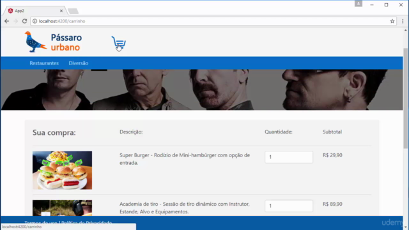The width and height of the screenshot is (409, 230).
Task: Click the Super Burger quantity field
Action: coord(289,157)
